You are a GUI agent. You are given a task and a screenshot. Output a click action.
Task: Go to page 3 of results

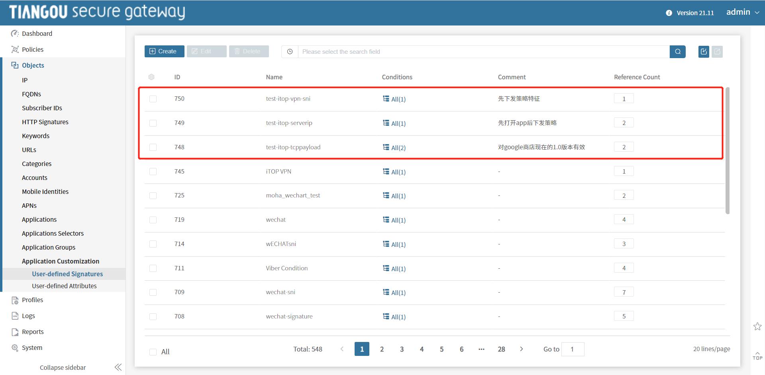[402, 349]
